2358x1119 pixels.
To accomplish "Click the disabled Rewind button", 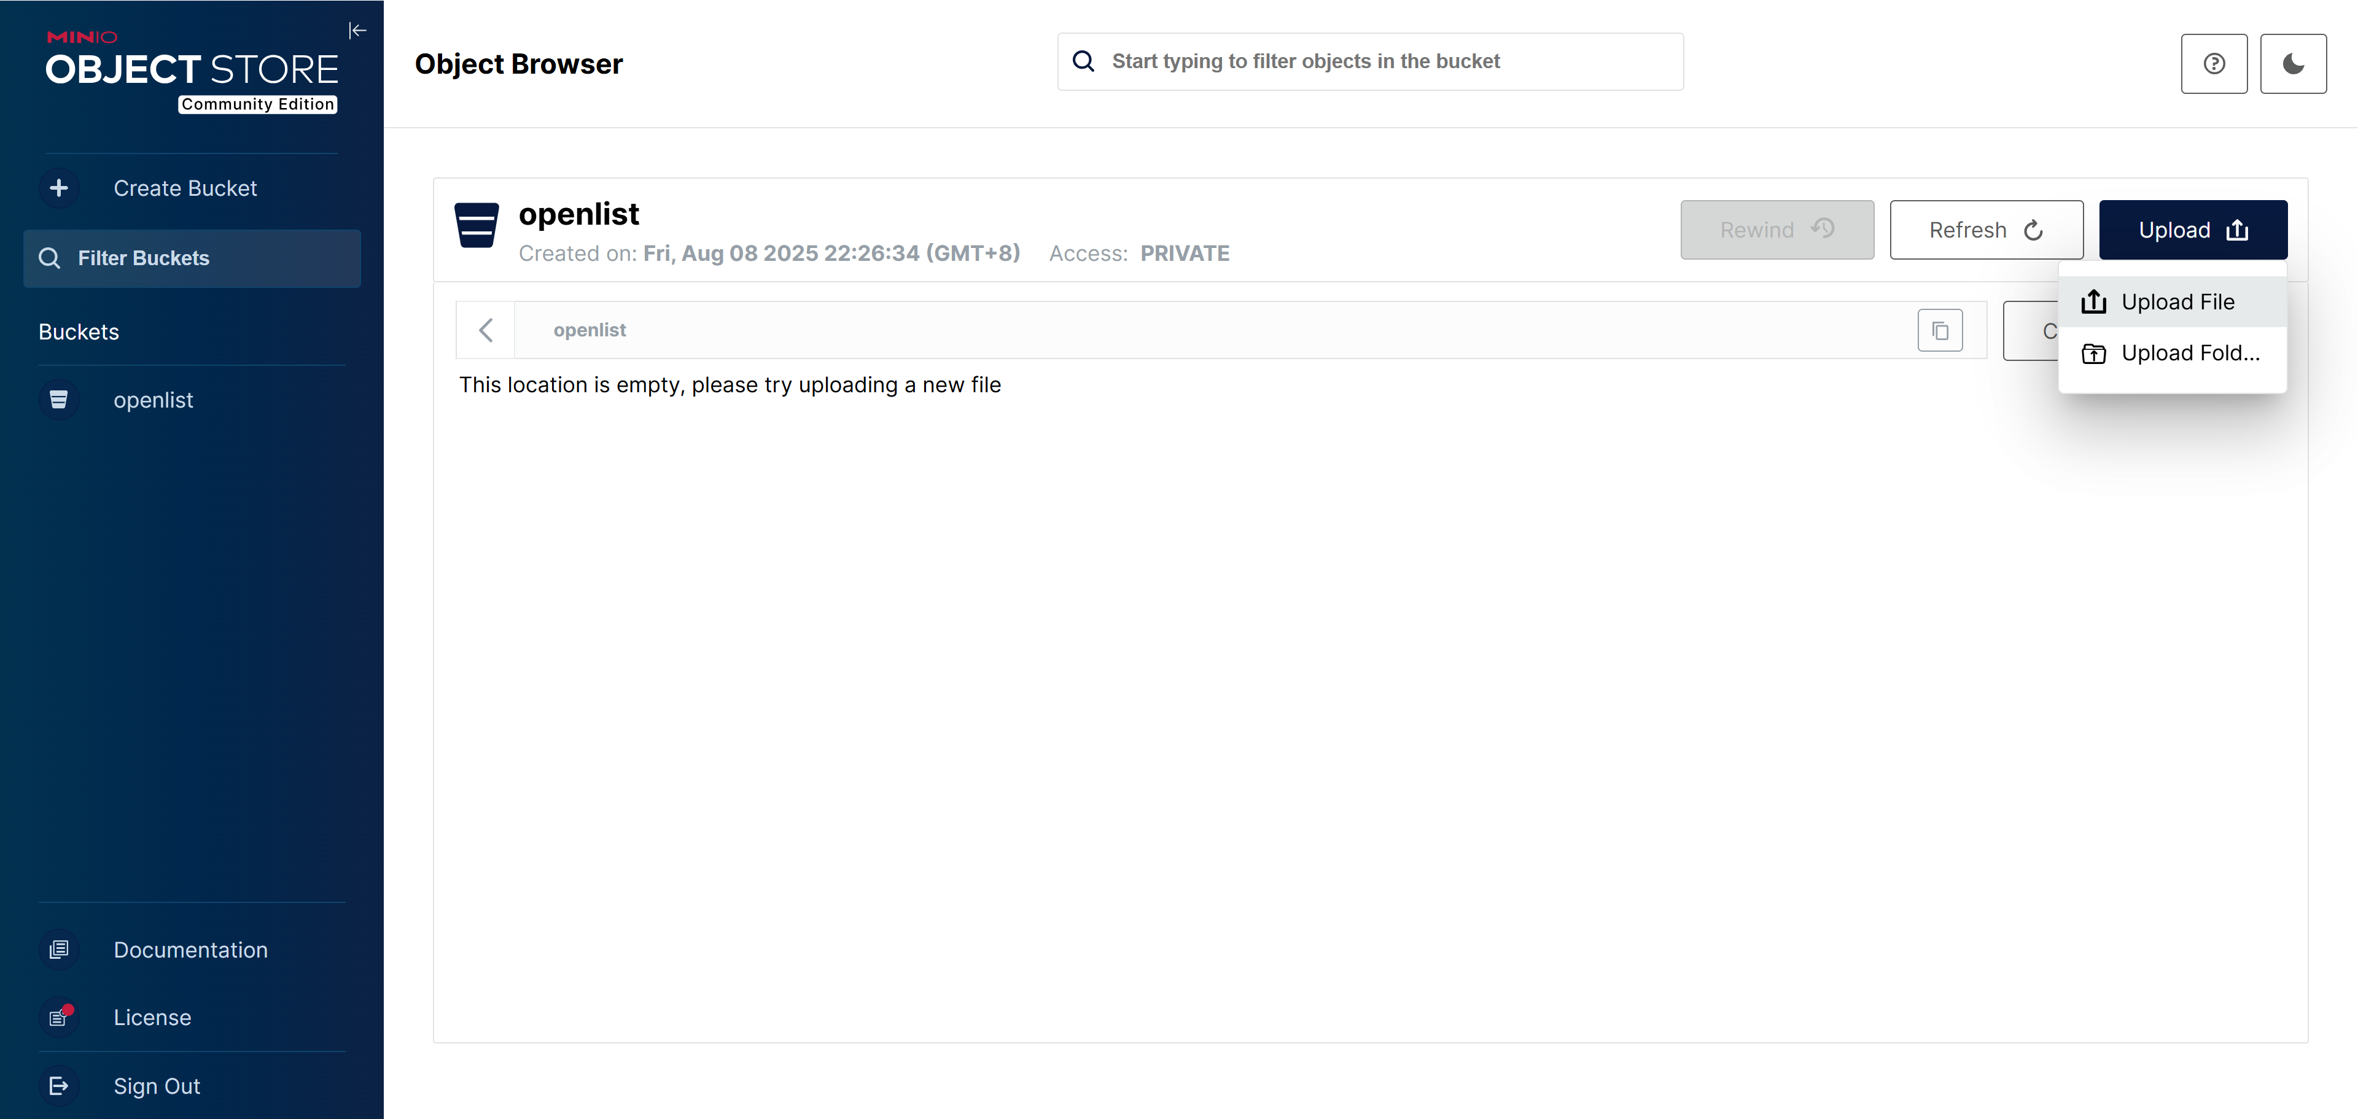I will pyautogui.click(x=1776, y=230).
